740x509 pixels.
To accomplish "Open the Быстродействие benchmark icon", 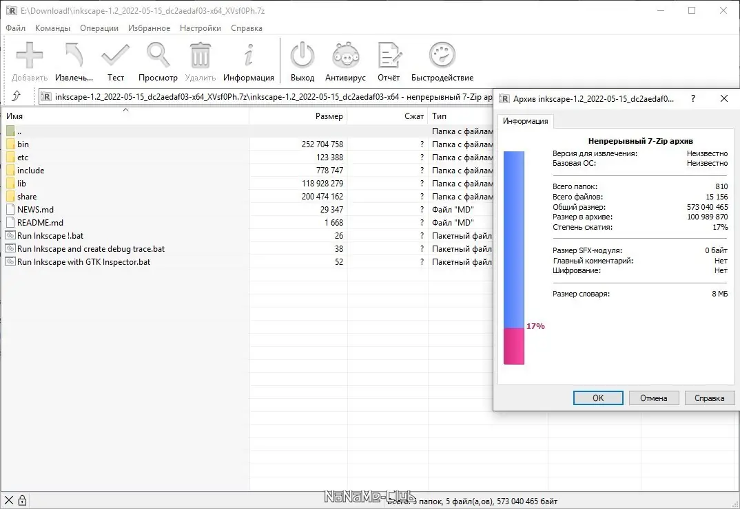I will pyautogui.click(x=442, y=56).
